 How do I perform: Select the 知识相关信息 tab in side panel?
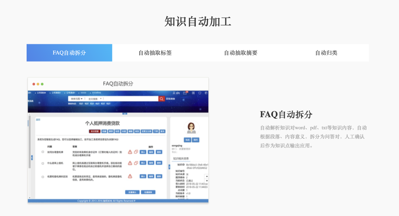181,158
